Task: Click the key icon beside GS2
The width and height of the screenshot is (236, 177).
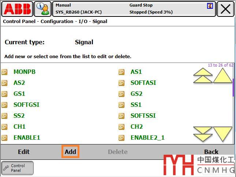Action: click(x=121, y=94)
